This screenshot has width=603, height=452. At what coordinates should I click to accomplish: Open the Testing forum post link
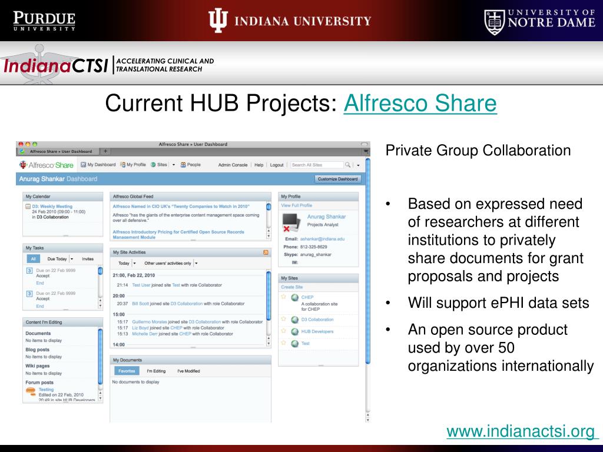[x=46, y=390]
